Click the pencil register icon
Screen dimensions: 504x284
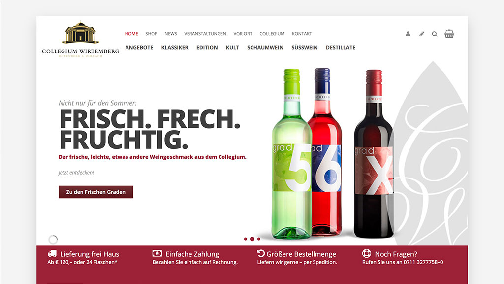coord(422,34)
